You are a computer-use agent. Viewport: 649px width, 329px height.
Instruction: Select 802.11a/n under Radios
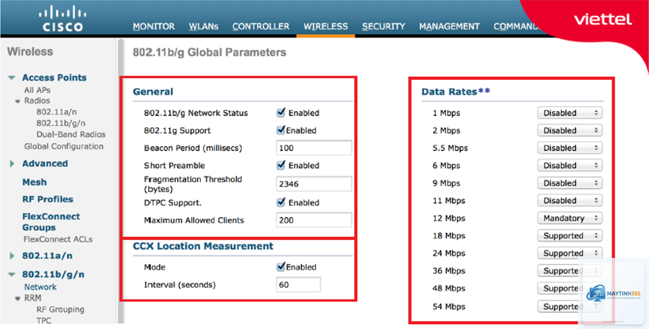tap(56, 112)
